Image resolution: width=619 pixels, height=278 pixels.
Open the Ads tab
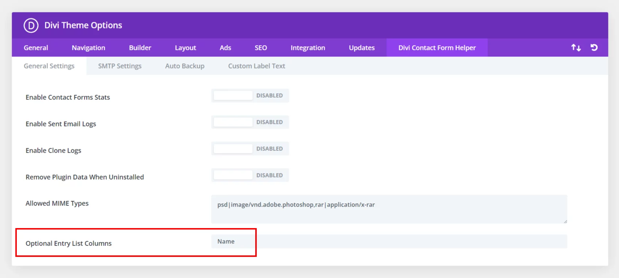(225, 48)
